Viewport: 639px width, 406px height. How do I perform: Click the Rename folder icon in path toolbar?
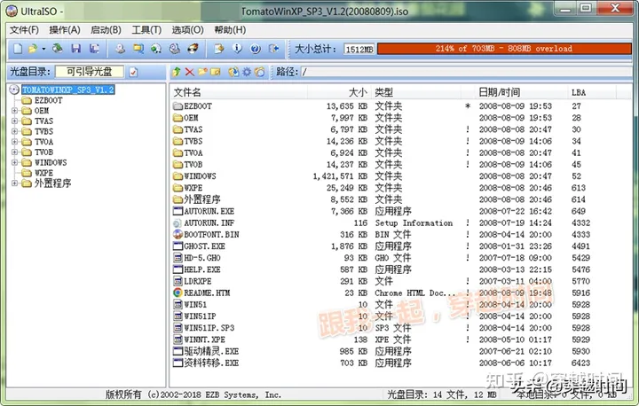pos(216,72)
